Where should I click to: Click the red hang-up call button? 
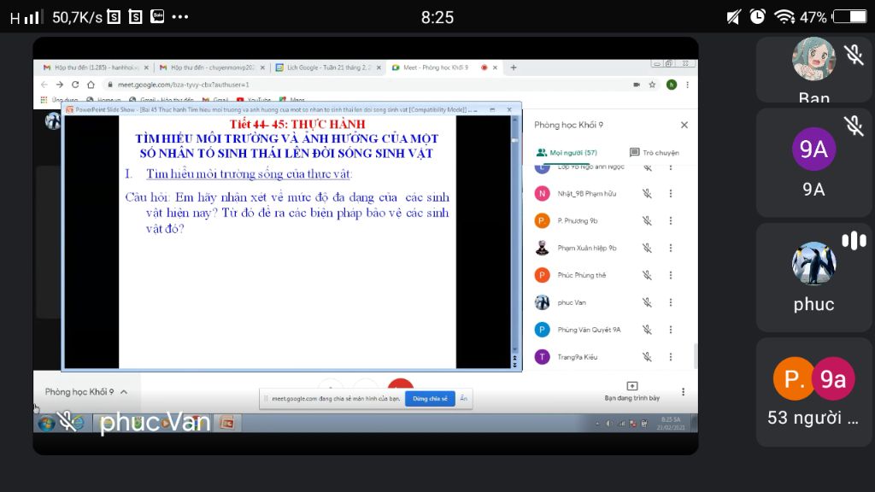click(x=401, y=385)
